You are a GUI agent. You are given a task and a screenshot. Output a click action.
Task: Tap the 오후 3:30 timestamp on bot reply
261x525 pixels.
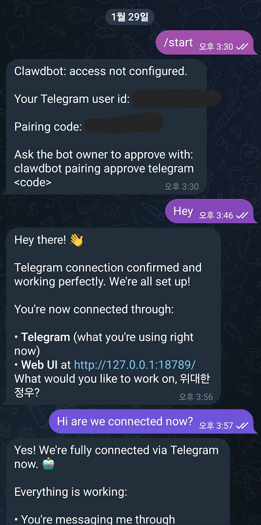click(181, 187)
